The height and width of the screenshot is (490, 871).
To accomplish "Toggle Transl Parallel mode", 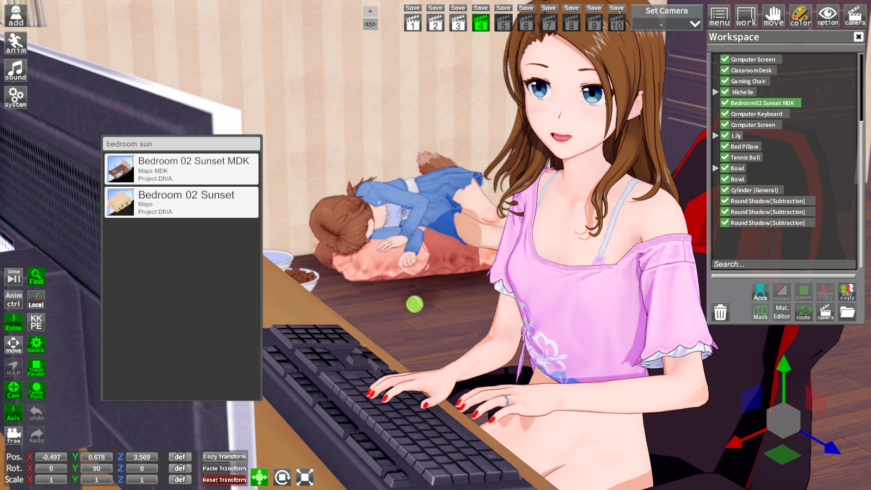I will click(x=36, y=367).
